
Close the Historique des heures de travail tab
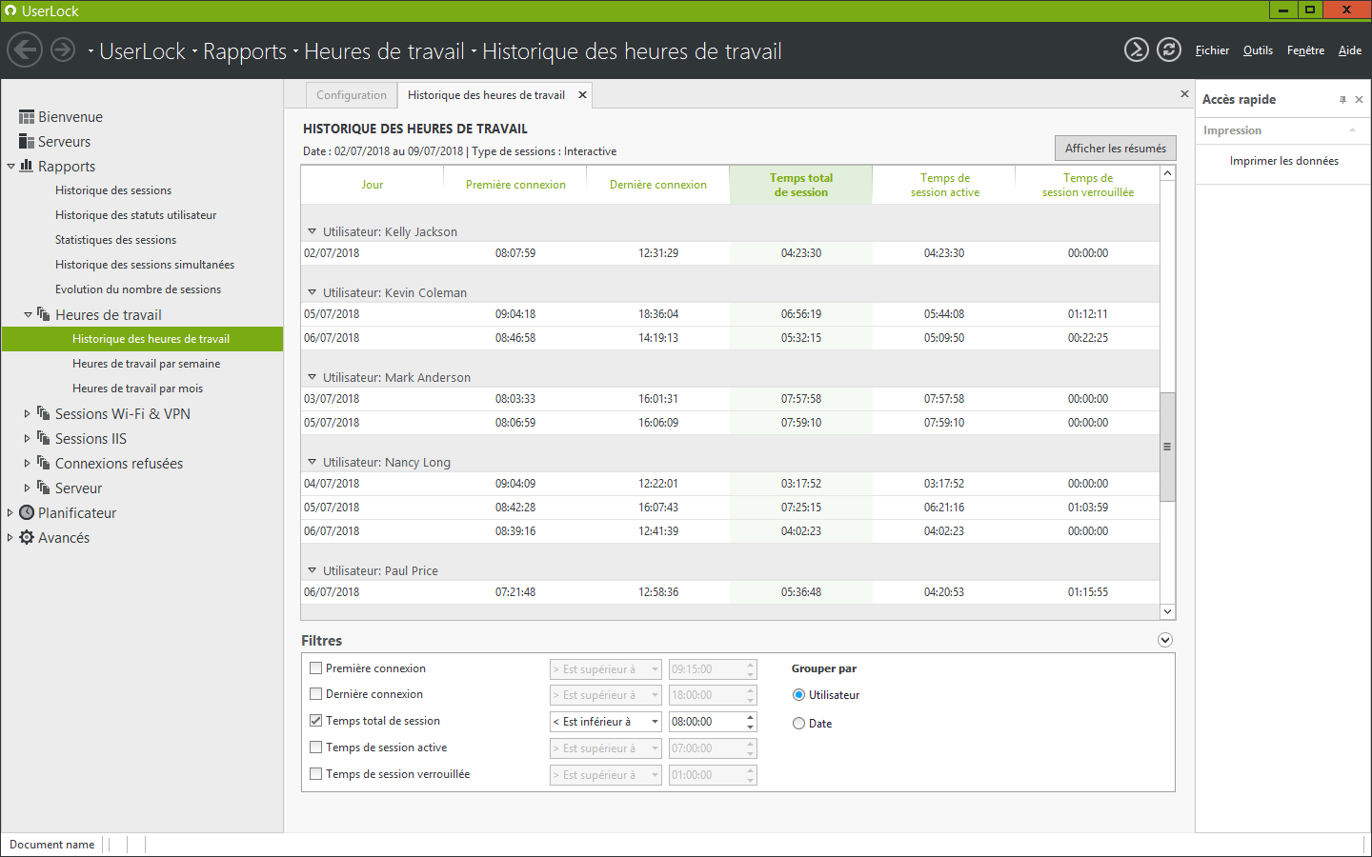coord(582,95)
